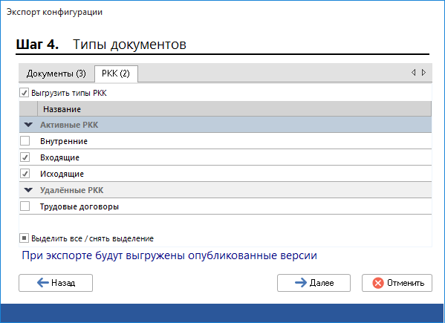Click the Назад button
This screenshot has width=445, height=323.
(x=56, y=283)
